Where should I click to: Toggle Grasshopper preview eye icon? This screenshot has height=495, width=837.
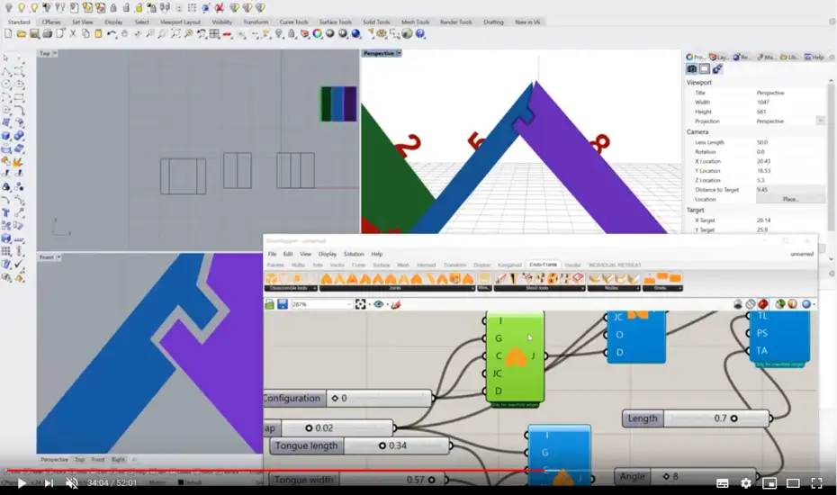[x=379, y=304]
